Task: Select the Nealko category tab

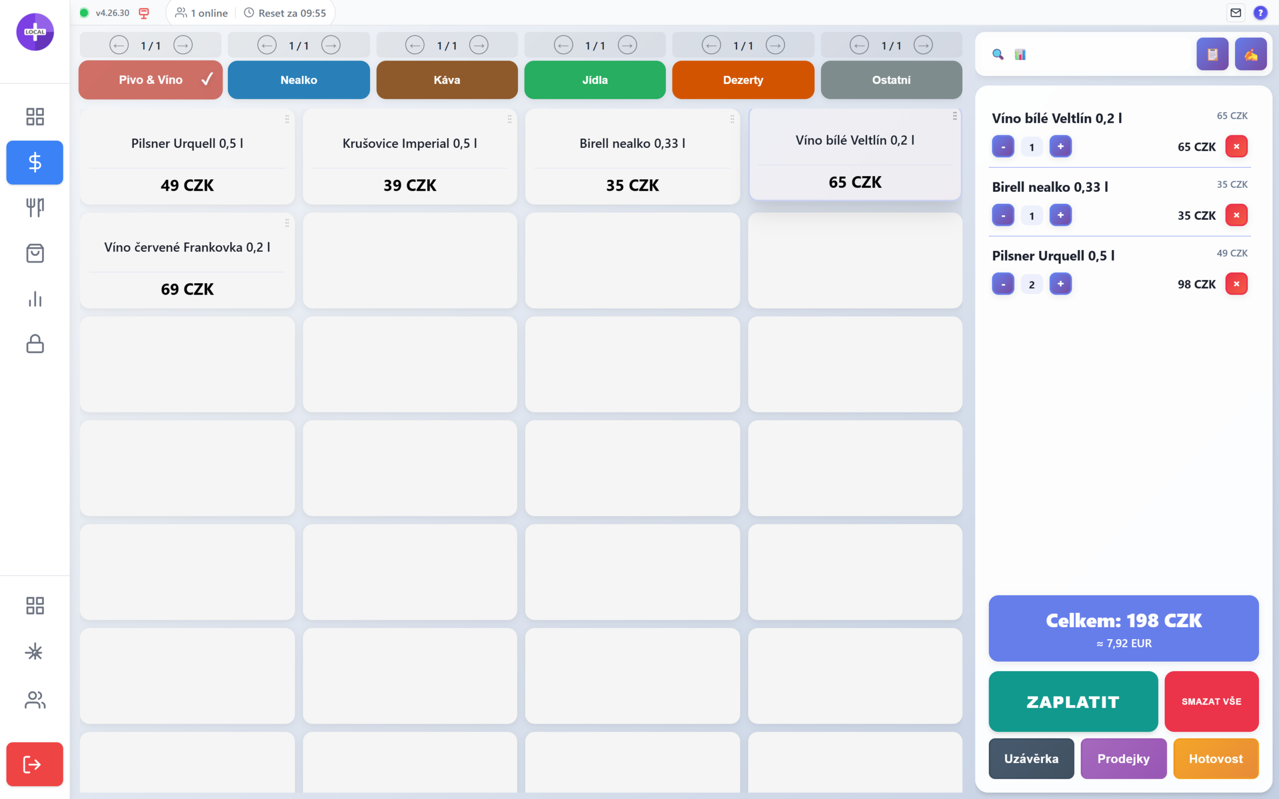Action: 299,80
